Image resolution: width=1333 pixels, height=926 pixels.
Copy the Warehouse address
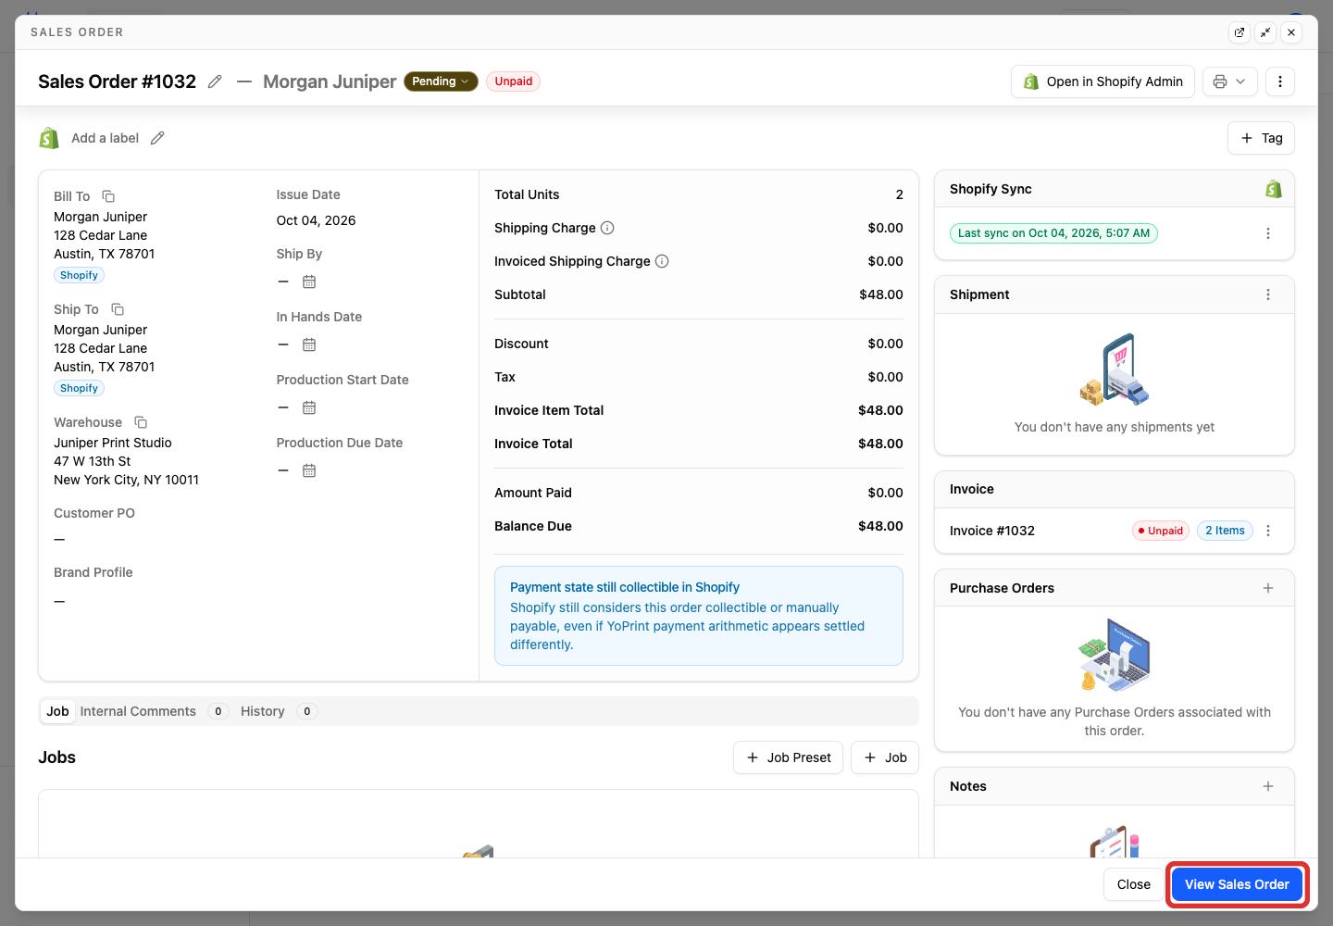[141, 422]
